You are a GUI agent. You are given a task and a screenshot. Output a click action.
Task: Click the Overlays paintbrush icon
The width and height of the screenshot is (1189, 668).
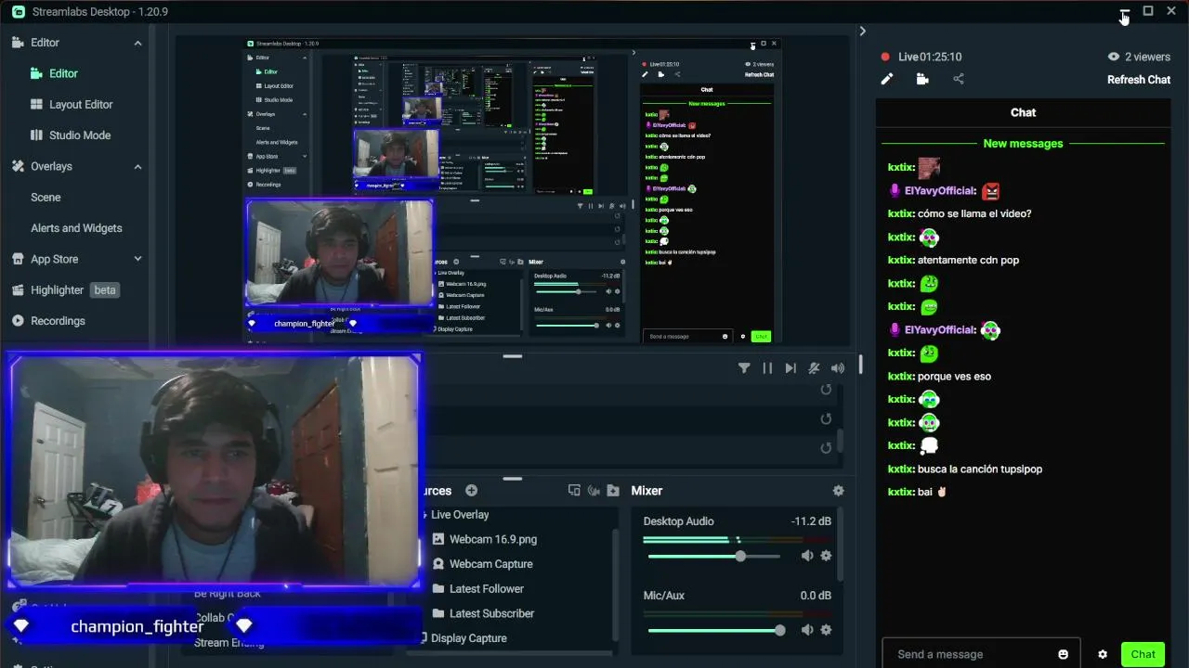point(18,167)
